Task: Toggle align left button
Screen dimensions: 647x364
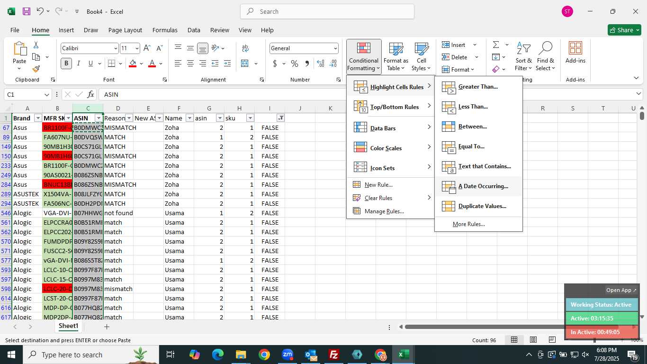Action: [x=178, y=64]
